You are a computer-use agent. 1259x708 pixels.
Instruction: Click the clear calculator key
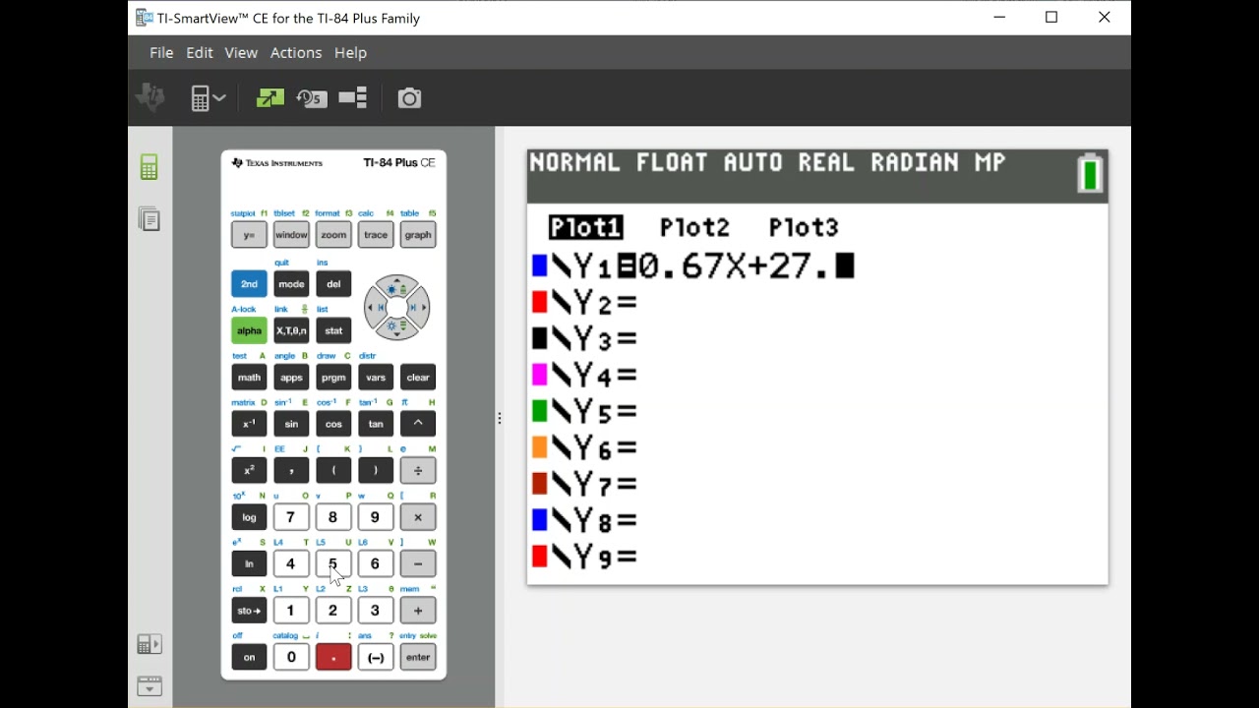[418, 378]
